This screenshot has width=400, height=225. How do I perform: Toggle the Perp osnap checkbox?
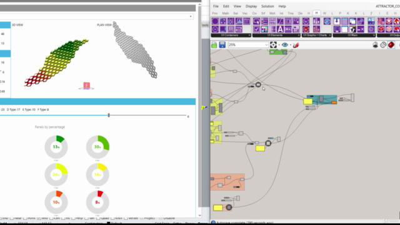coord(74,218)
